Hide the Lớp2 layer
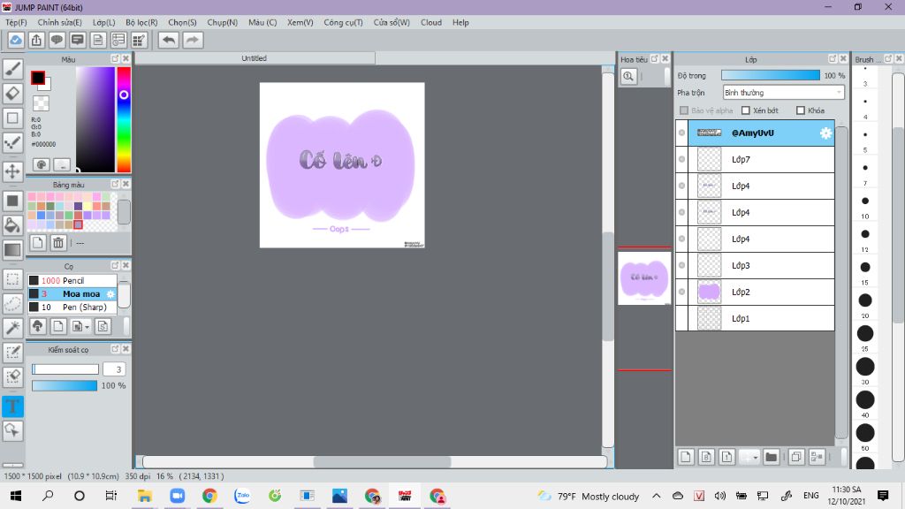This screenshot has width=905, height=509. (x=681, y=292)
